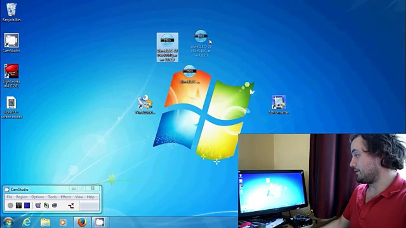Select the IMG file overlapping the Windows logo
This screenshot has width=406, height=228.
click(190, 74)
